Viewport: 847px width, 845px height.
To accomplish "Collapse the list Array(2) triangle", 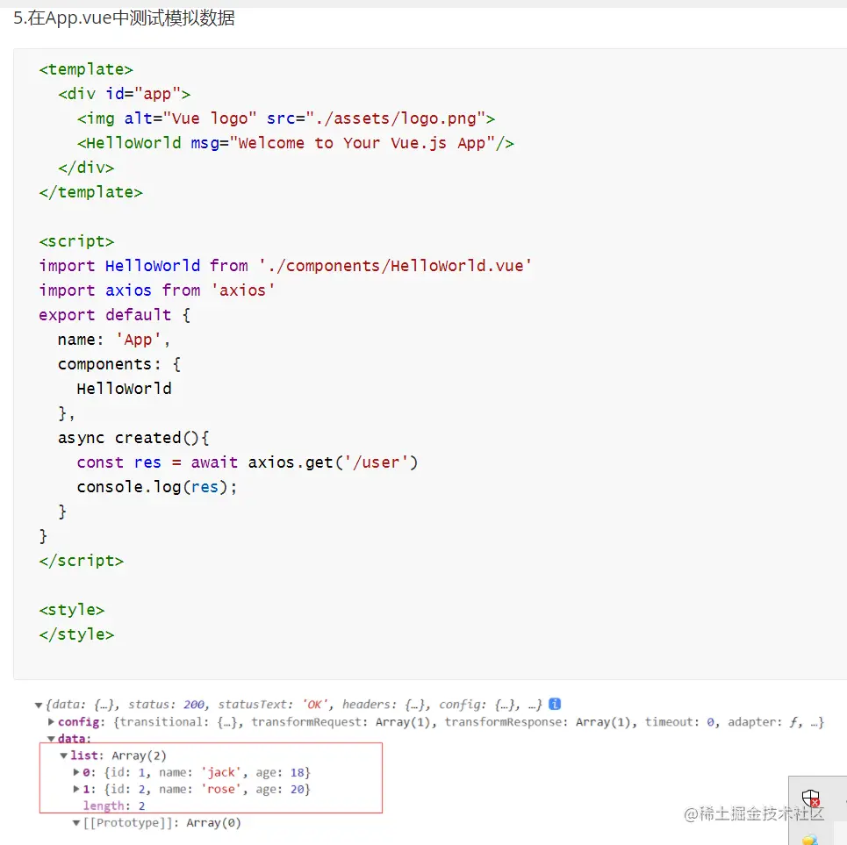I will 64,755.
